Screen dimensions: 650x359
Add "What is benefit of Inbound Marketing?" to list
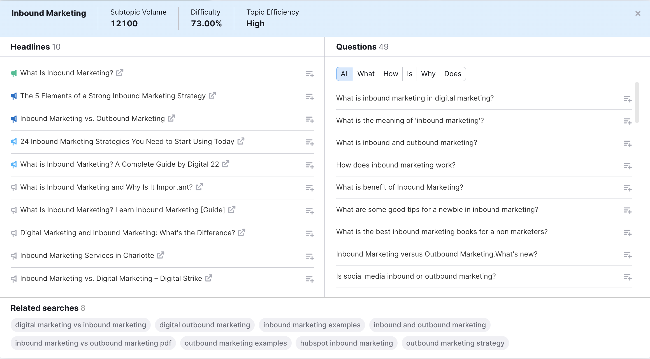click(x=628, y=188)
